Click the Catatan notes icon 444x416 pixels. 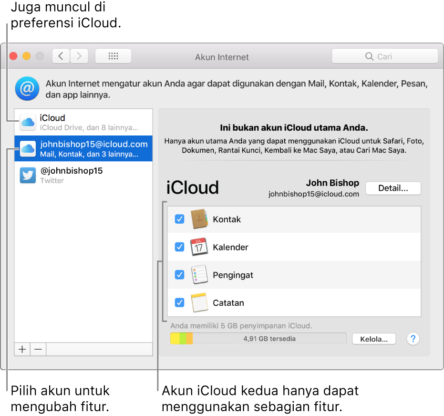199,302
